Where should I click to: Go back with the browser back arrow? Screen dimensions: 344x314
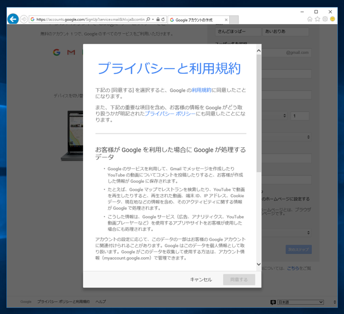click(13, 19)
